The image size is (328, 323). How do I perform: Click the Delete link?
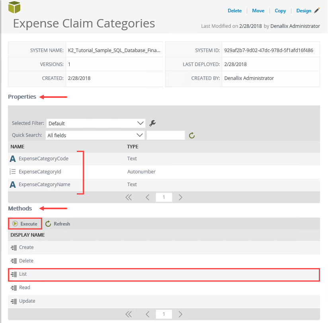(x=234, y=11)
